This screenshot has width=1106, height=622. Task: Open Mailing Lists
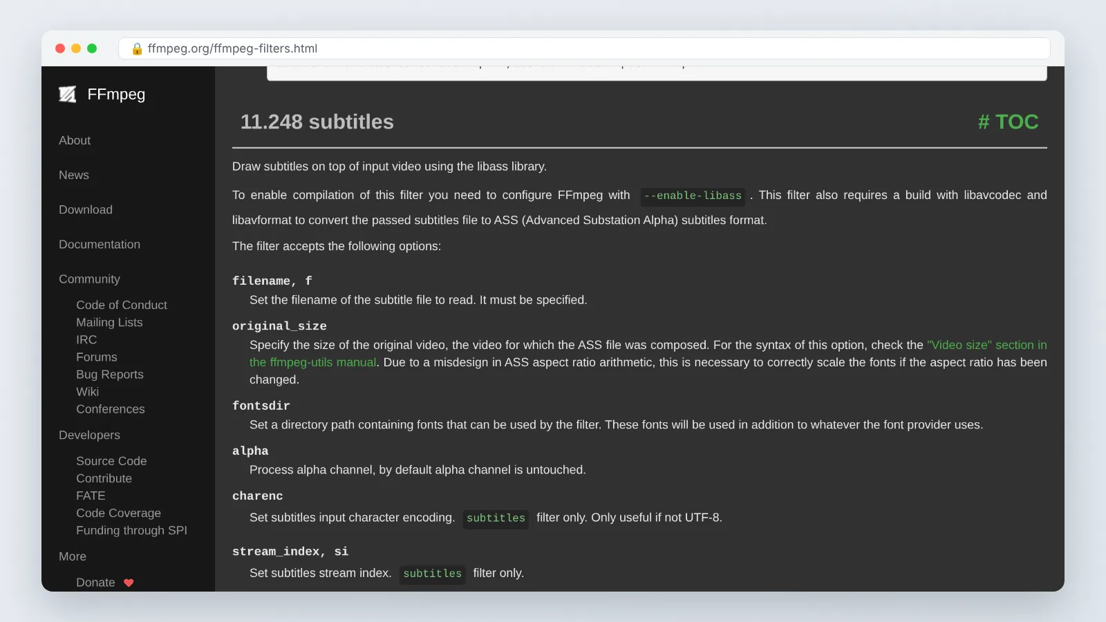109,322
